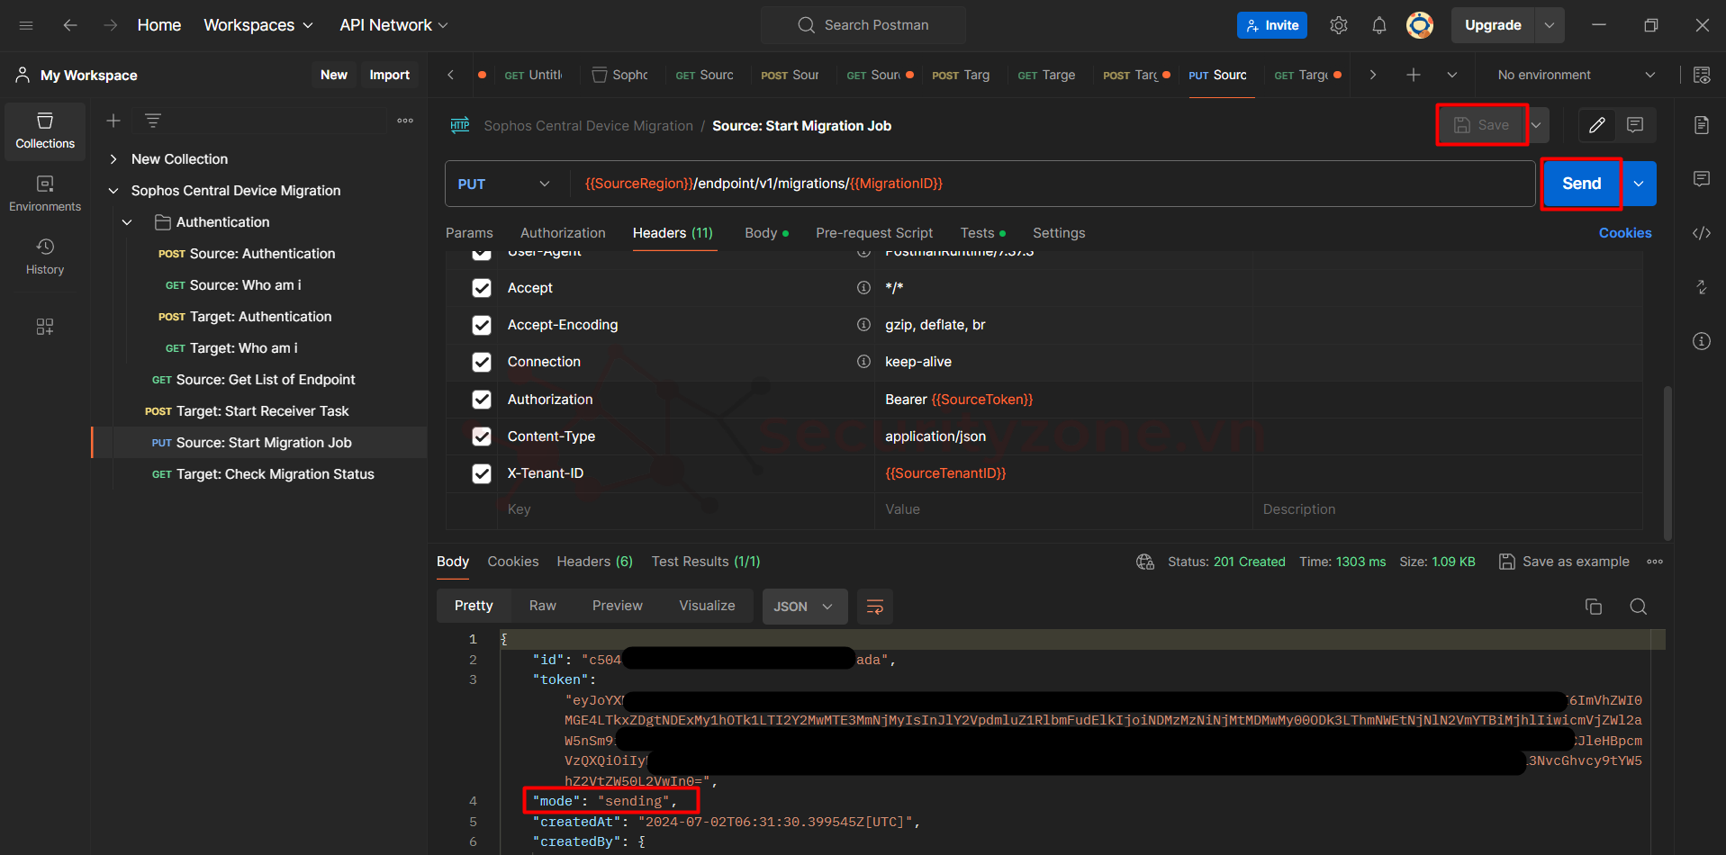Click the network globe icon near Status
This screenshot has height=855, width=1726.
[1145, 562]
